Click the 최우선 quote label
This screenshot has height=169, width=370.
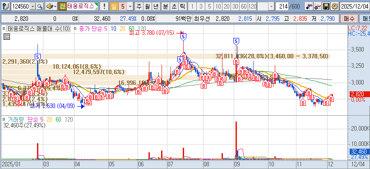(202, 19)
